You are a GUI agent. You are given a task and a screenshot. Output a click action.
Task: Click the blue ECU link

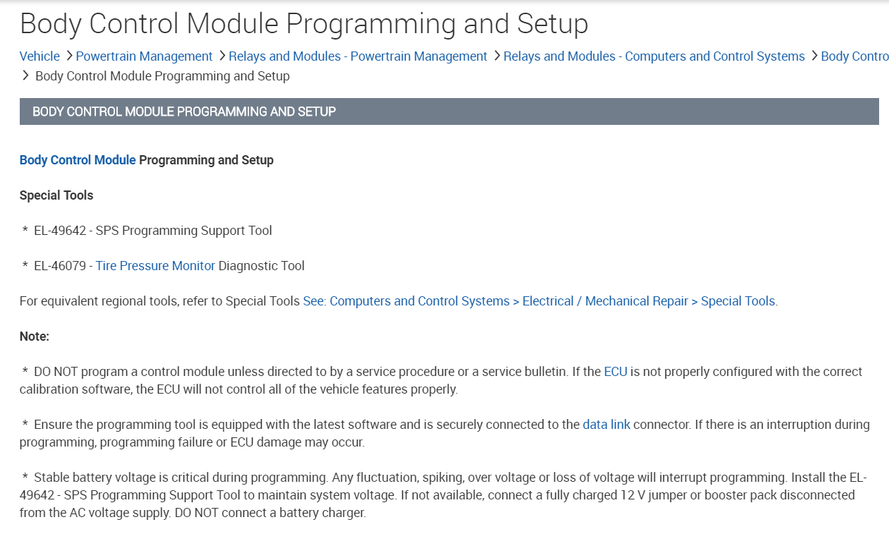point(615,372)
